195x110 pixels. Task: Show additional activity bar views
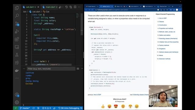17,78
